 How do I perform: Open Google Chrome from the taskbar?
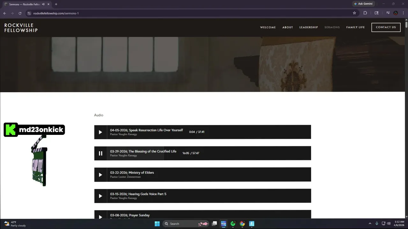point(242,224)
